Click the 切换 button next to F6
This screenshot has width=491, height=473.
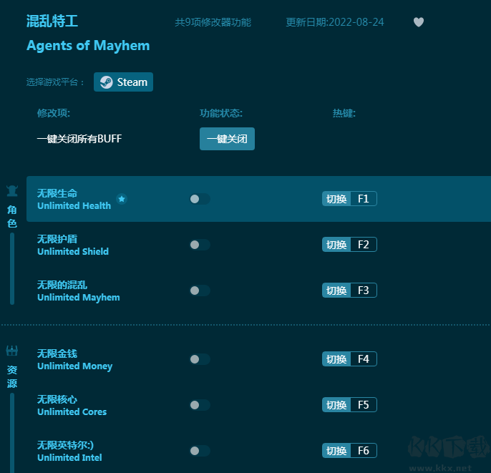point(336,451)
